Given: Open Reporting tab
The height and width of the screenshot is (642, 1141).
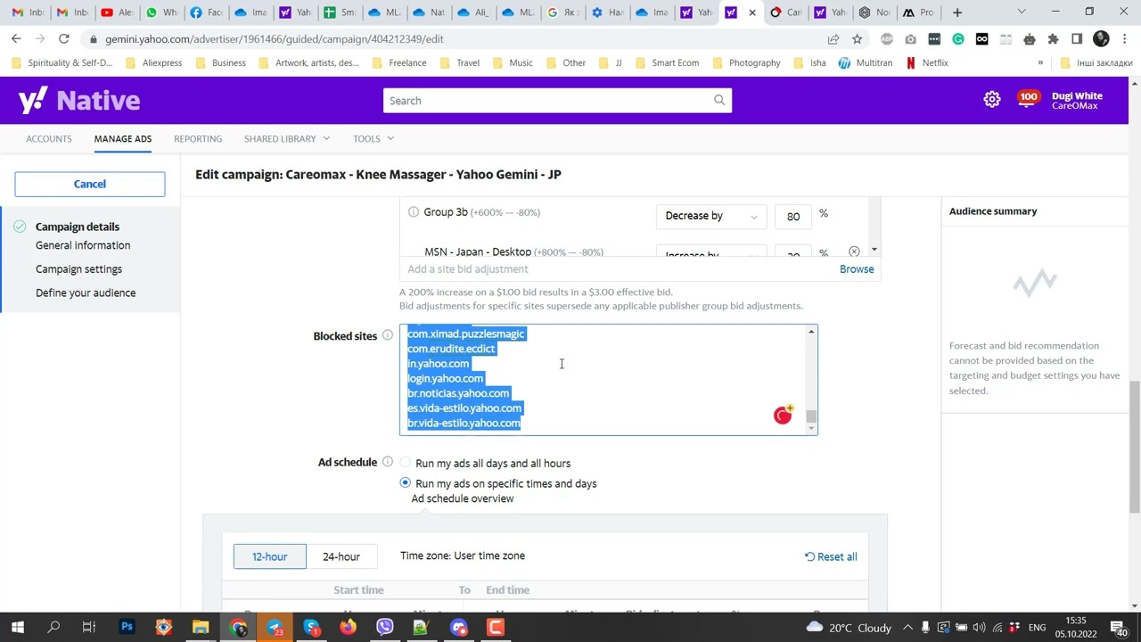Looking at the screenshot, I should [x=198, y=138].
